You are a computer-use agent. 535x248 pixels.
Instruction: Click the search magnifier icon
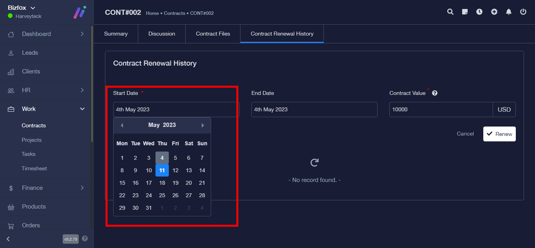coord(450,12)
